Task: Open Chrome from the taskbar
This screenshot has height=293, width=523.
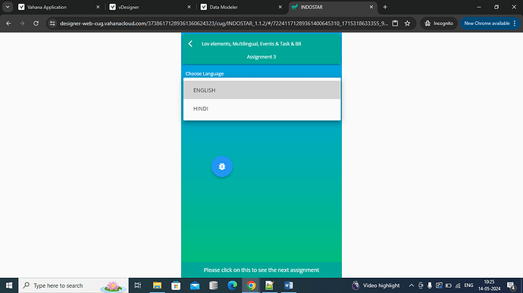Action: pos(251,285)
